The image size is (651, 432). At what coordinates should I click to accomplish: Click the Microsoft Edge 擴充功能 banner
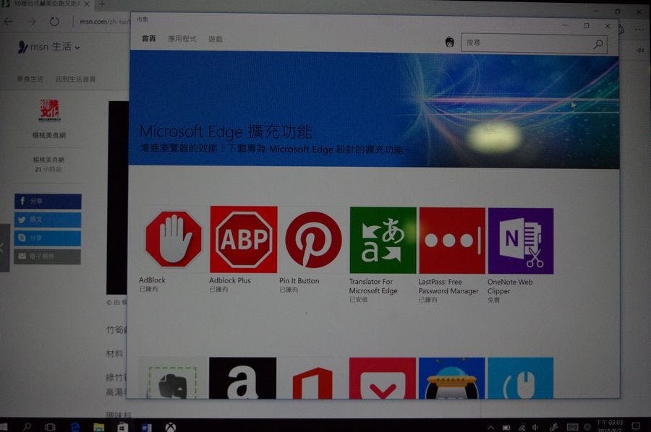tap(374, 110)
